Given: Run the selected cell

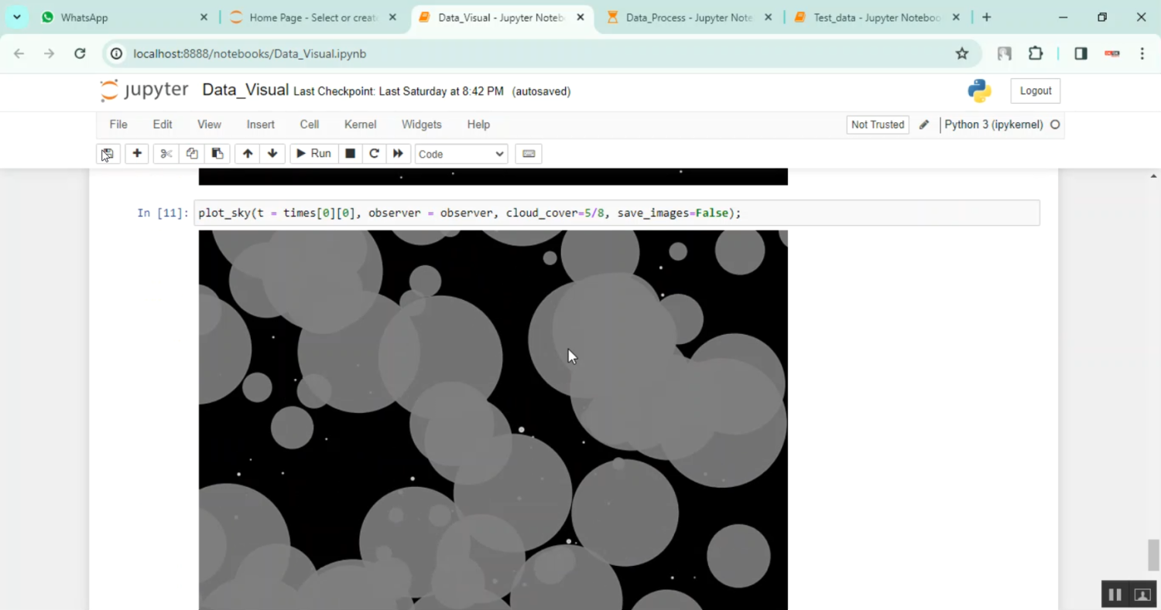Looking at the screenshot, I should 313,153.
